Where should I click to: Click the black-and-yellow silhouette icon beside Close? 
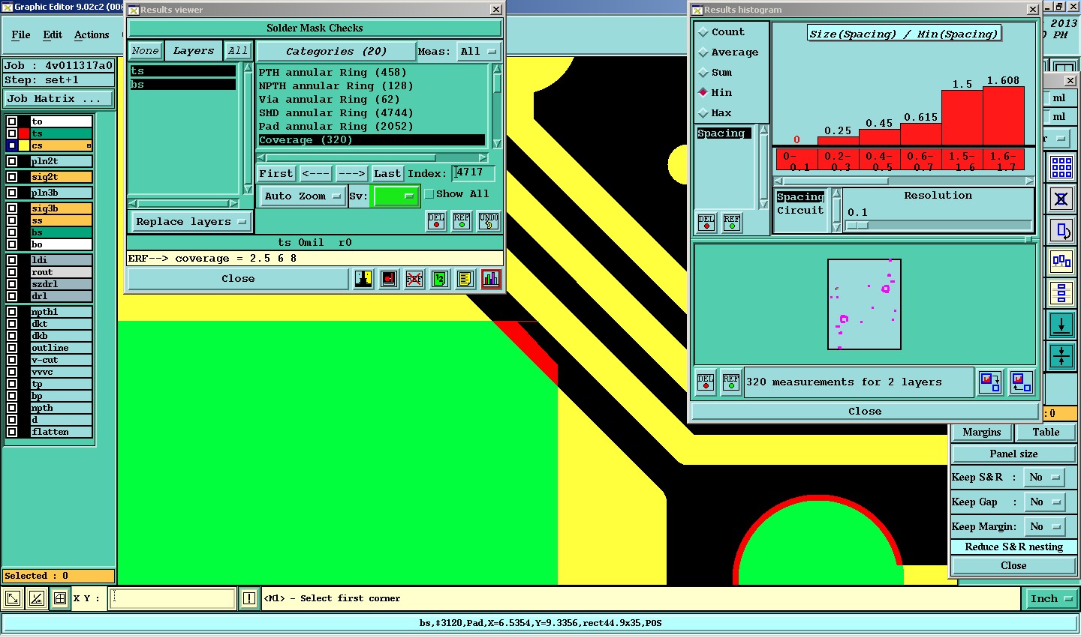tap(363, 279)
